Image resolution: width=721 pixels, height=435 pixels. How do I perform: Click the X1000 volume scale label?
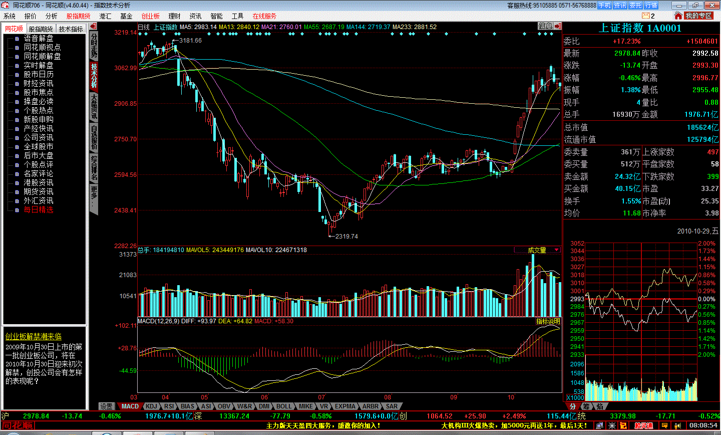click(575, 397)
